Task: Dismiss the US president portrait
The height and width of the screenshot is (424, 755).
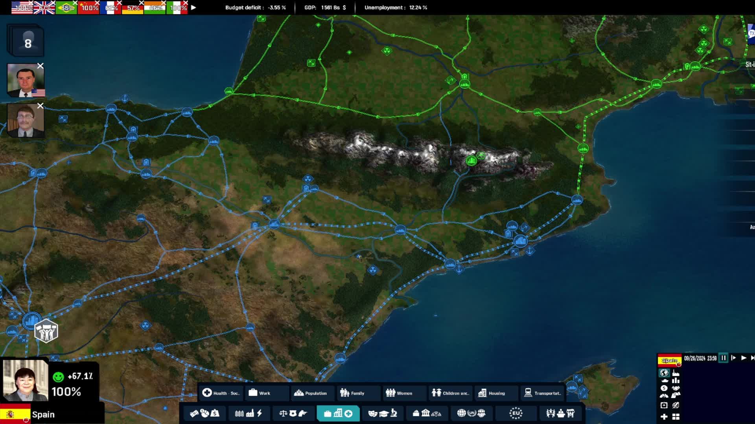Action: pos(40,66)
